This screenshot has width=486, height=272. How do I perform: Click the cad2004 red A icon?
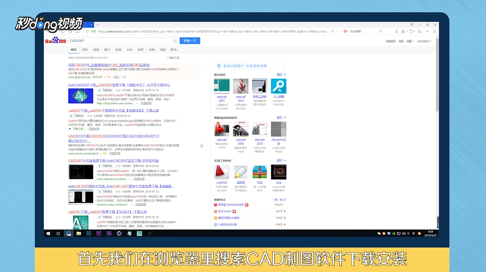pos(222,172)
